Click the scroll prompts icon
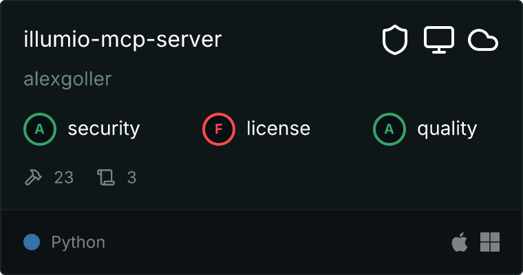The image size is (523, 275). pyautogui.click(x=105, y=177)
